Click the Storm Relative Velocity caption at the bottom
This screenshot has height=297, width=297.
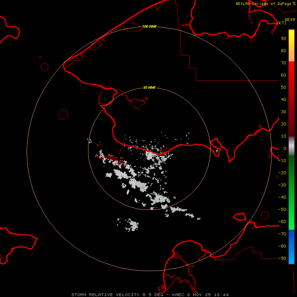tap(150, 295)
